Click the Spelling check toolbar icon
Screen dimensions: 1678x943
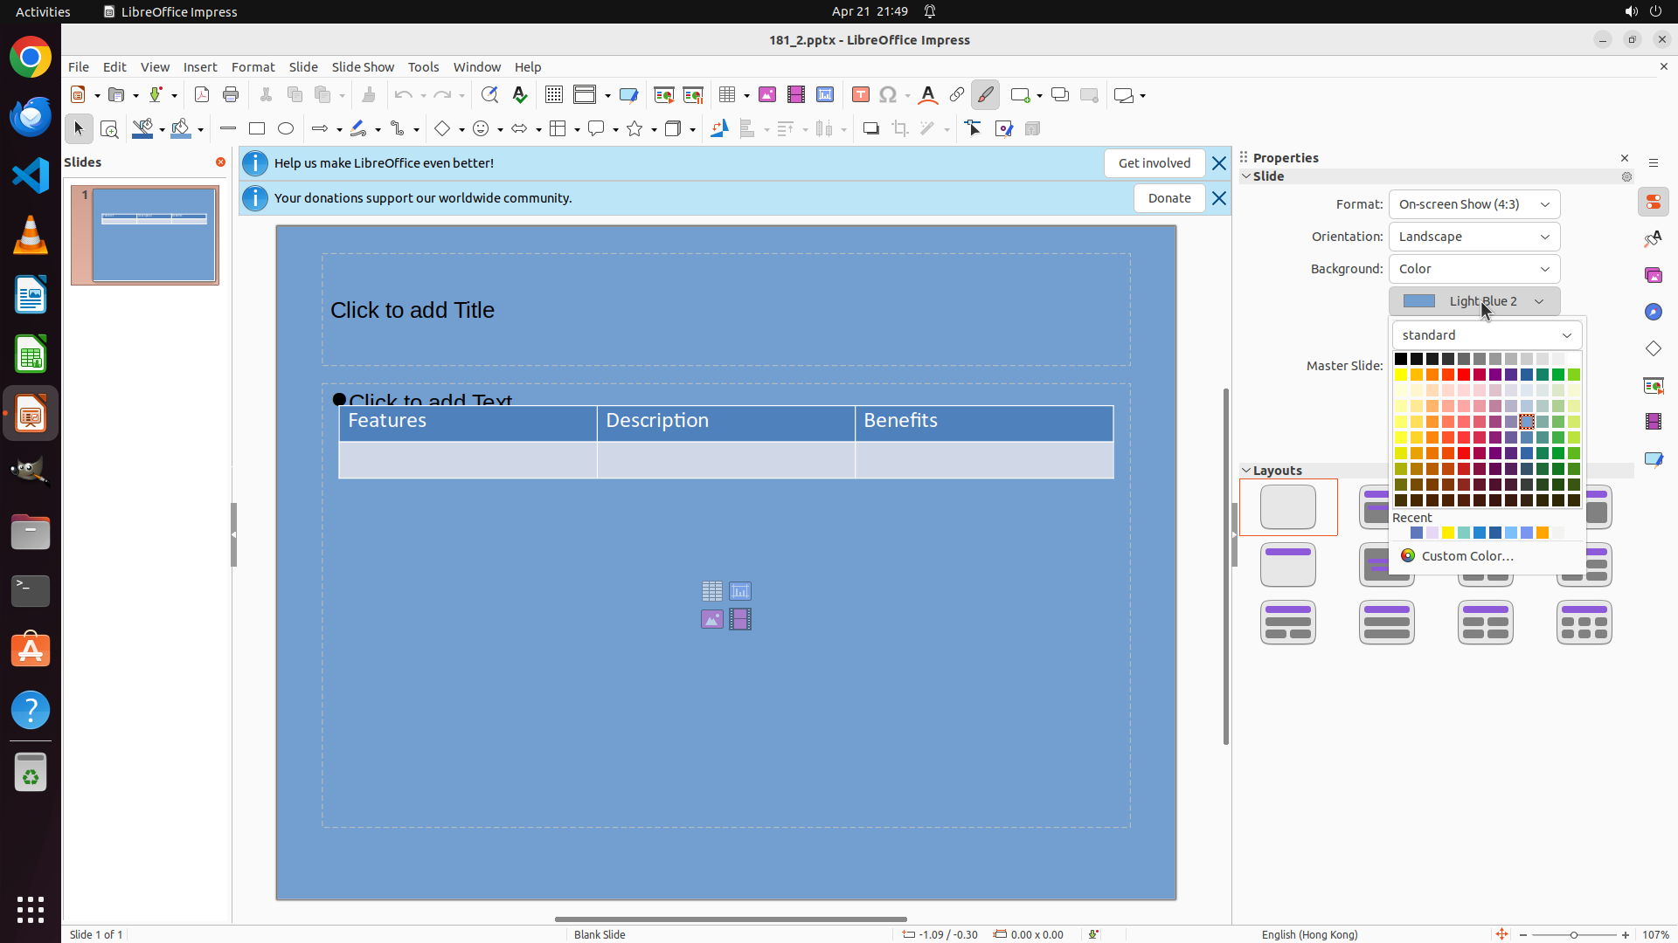pyautogui.click(x=520, y=95)
